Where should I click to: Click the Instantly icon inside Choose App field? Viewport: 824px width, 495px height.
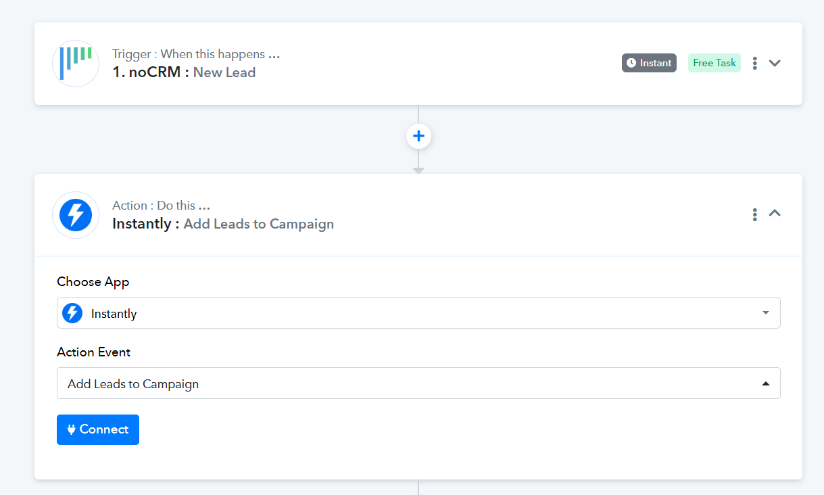click(72, 313)
